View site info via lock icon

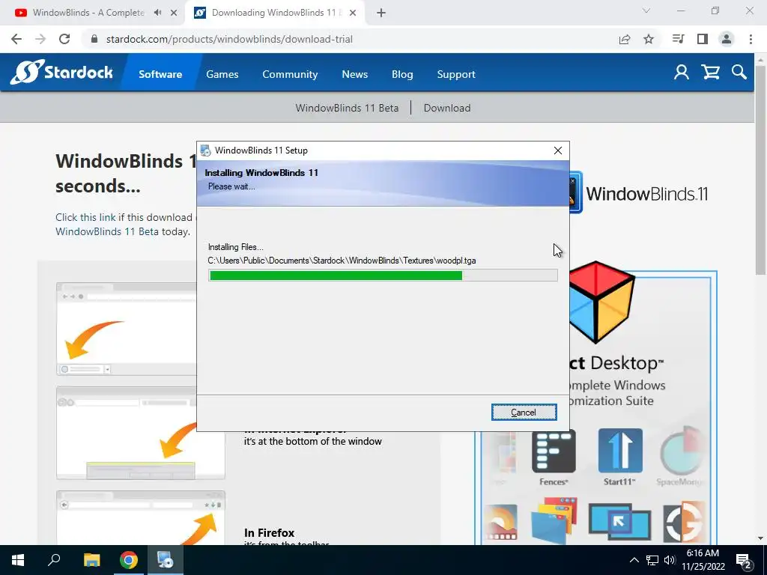point(94,39)
